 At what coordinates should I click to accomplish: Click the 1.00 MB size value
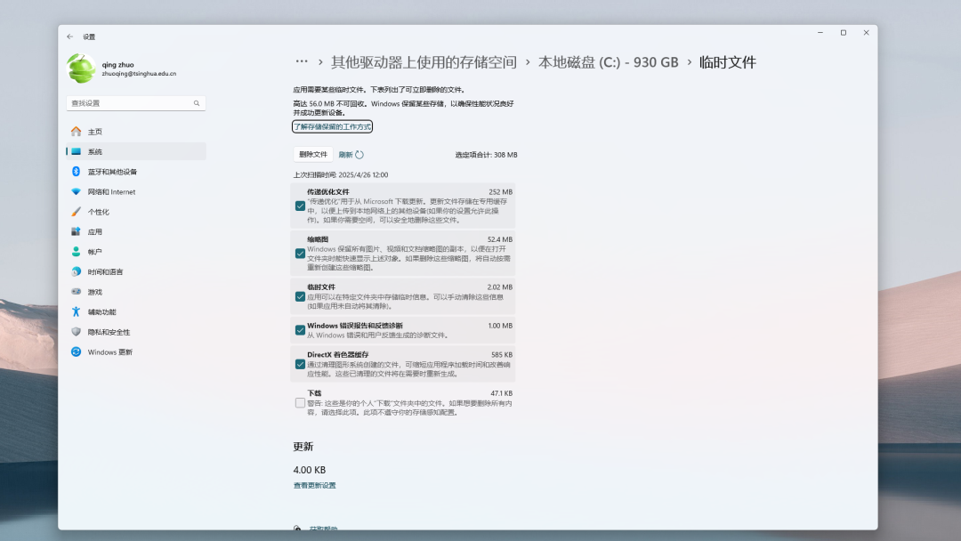tap(500, 326)
